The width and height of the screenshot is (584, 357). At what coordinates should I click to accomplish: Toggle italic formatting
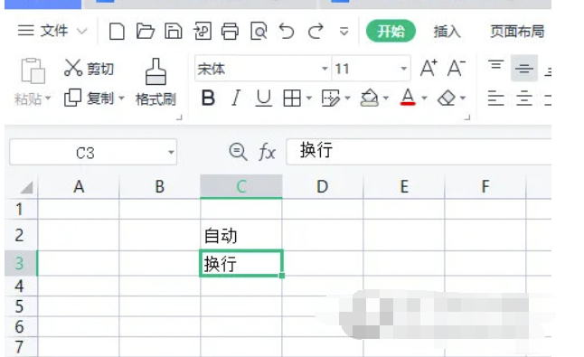coord(236,99)
